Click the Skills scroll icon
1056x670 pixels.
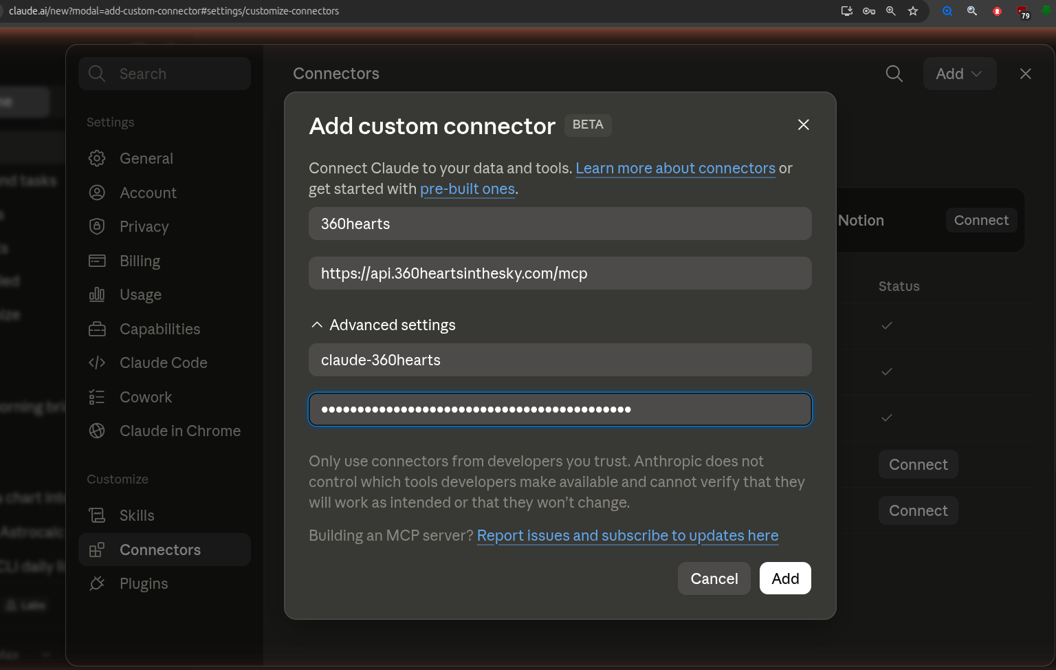coord(97,515)
